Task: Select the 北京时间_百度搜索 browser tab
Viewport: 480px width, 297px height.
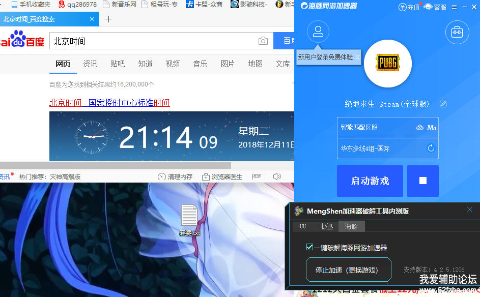Action: [49, 19]
